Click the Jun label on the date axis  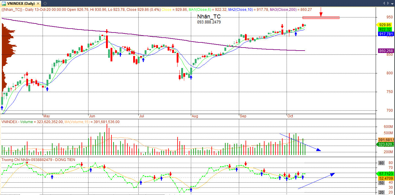[x=92, y=116]
